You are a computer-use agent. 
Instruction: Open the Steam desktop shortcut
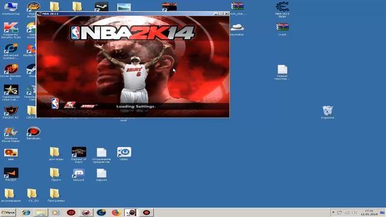(x=101, y=7)
